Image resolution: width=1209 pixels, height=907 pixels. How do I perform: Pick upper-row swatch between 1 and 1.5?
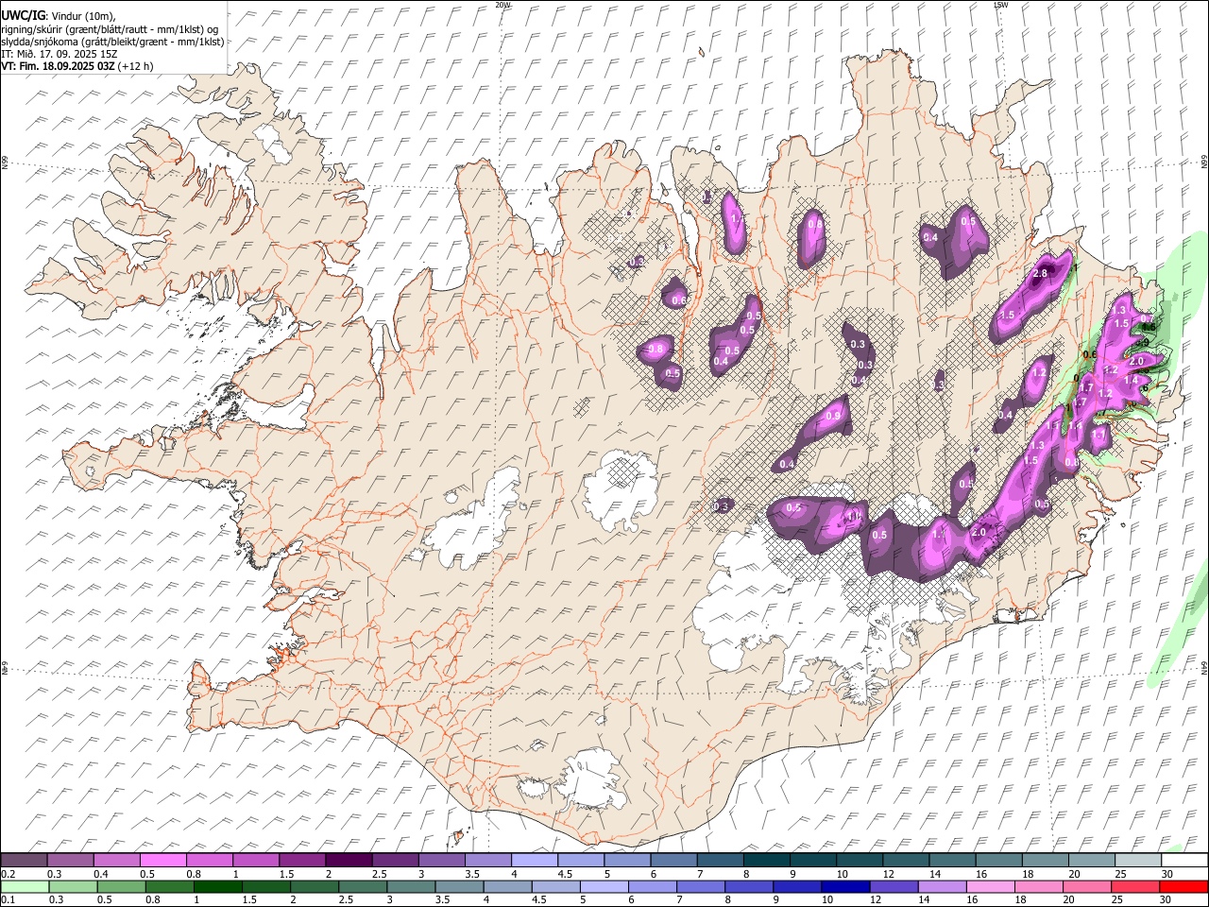tap(256, 861)
